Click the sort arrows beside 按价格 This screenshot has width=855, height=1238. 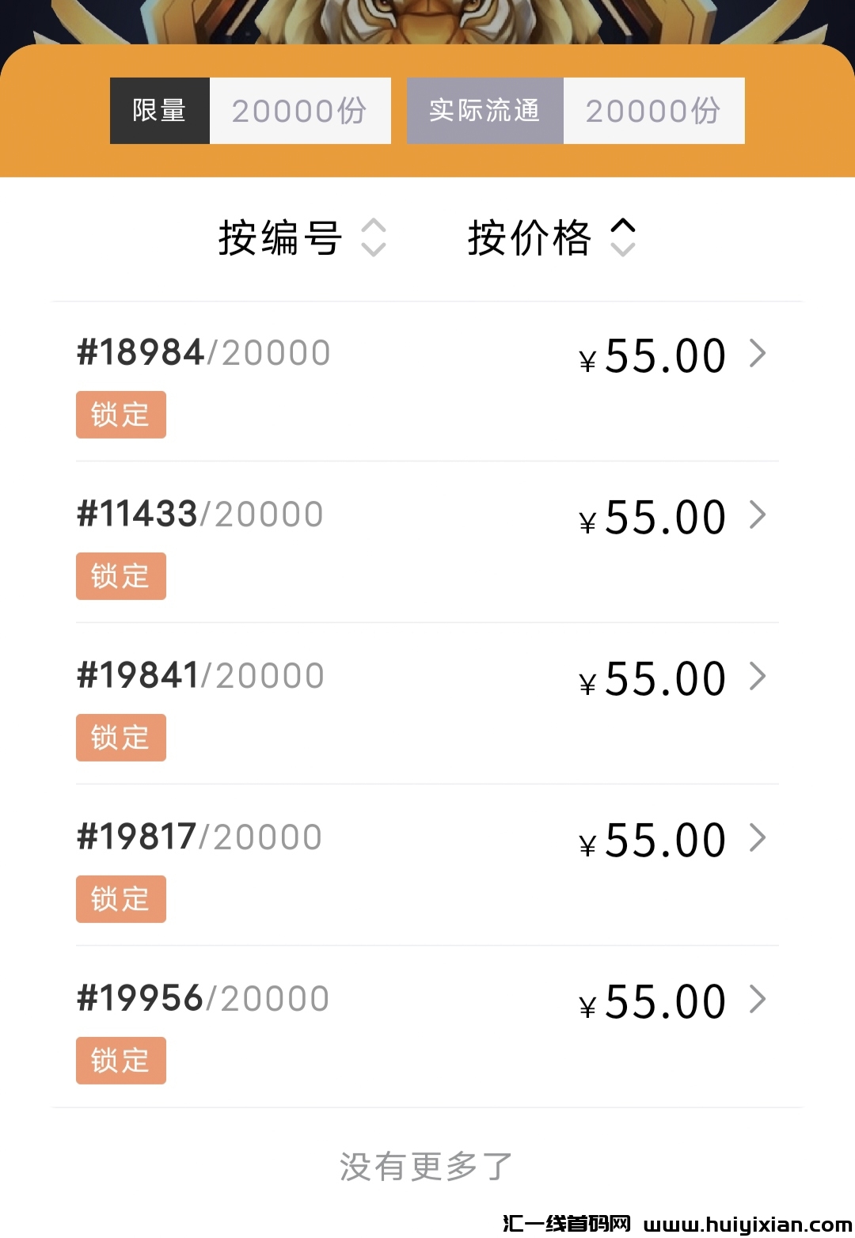pyautogui.click(x=623, y=237)
